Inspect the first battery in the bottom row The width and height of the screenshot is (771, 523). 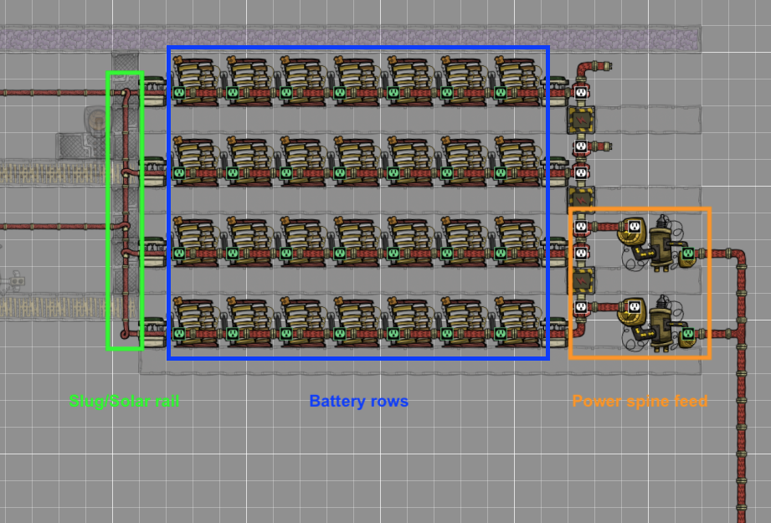point(196,322)
